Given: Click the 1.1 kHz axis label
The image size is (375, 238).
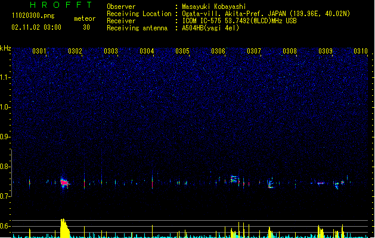Looking at the screenshot, I should (5, 77).
